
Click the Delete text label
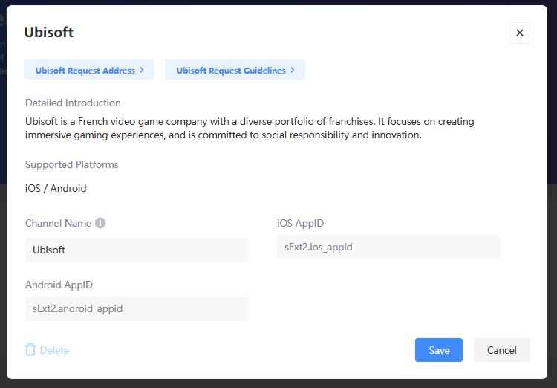54,350
